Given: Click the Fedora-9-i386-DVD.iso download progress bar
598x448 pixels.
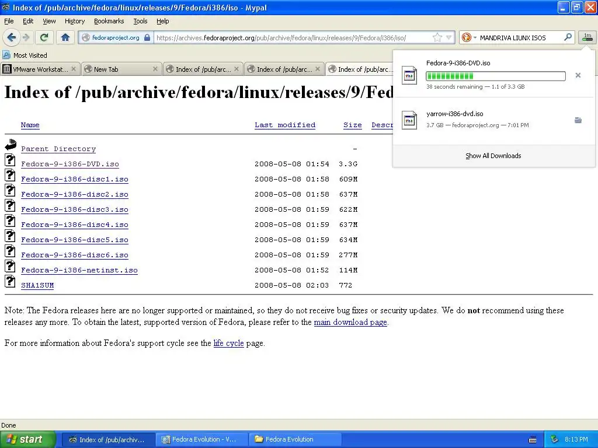Looking at the screenshot, I should pos(495,76).
